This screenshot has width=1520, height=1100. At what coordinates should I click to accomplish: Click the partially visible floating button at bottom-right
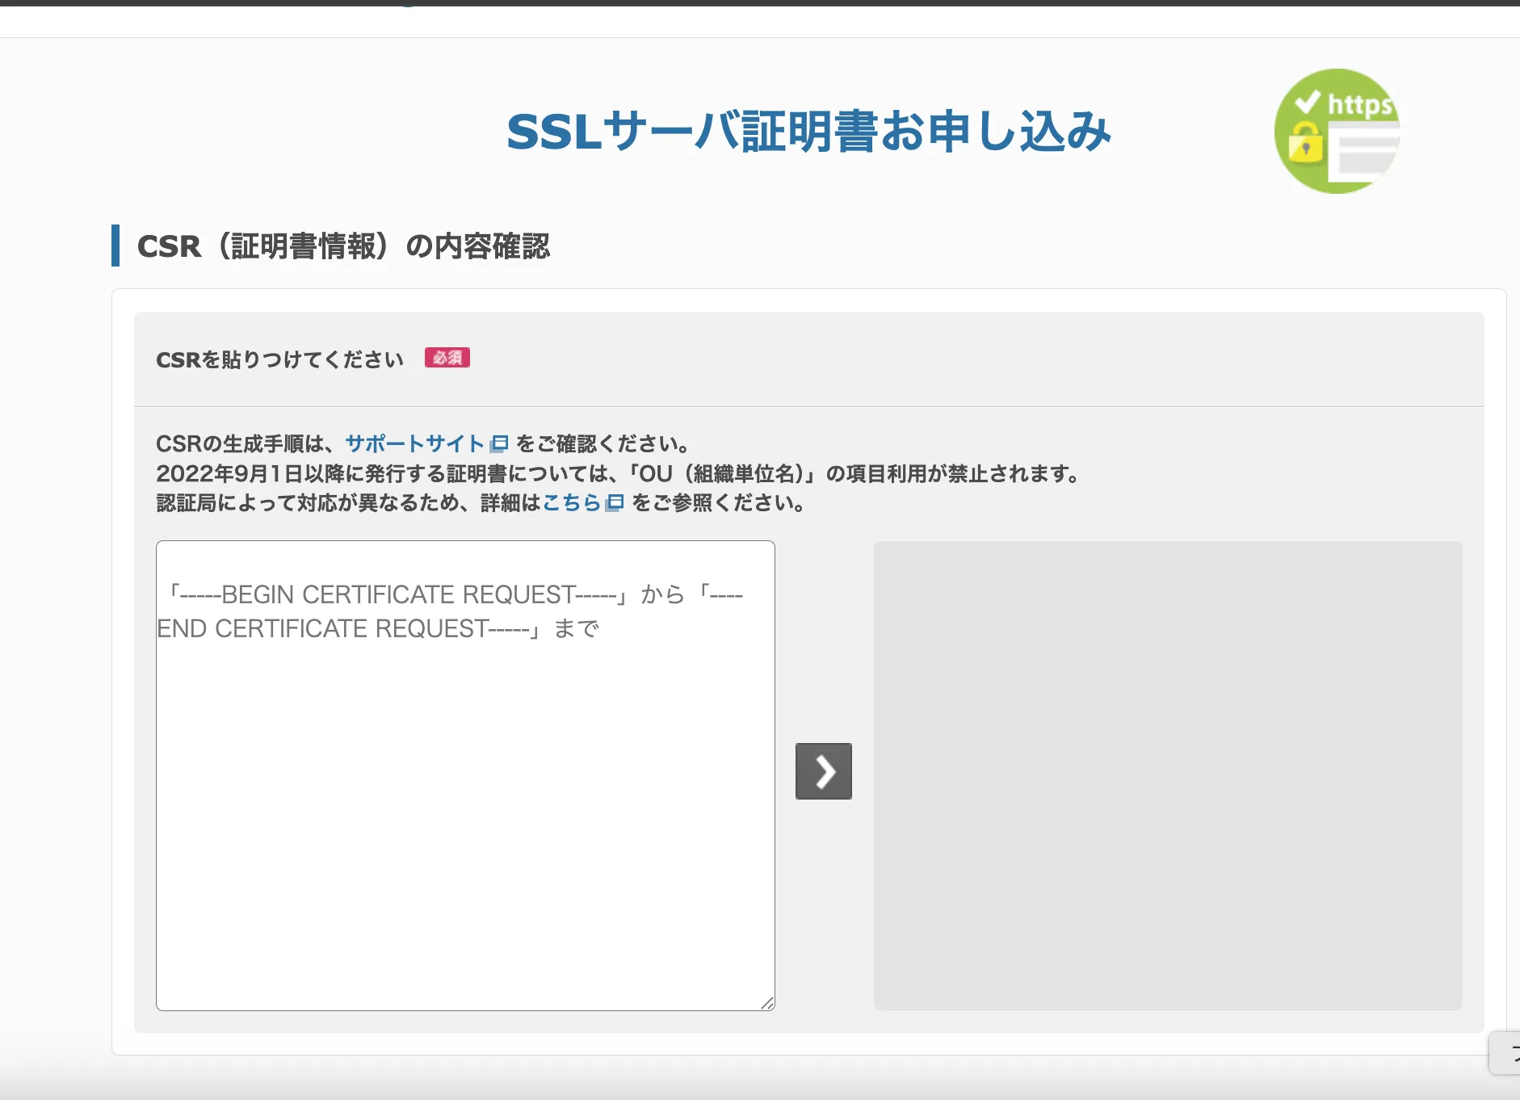click(1505, 1052)
